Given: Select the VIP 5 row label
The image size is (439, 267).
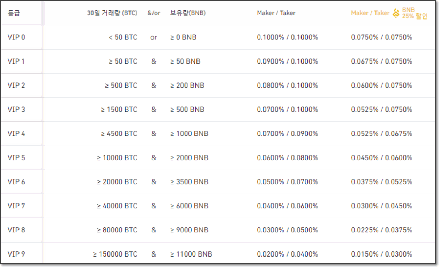Looking at the screenshot, I should pyautogui.click(x=16, y=158).
